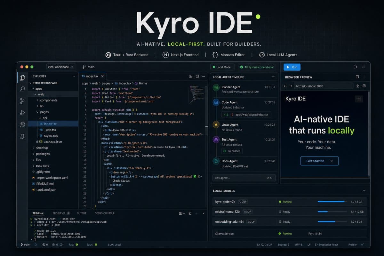Viewport: 384px width, 256px height.
Task: Open the Extensions cube icon in activity bar
Action: (22, 124)
